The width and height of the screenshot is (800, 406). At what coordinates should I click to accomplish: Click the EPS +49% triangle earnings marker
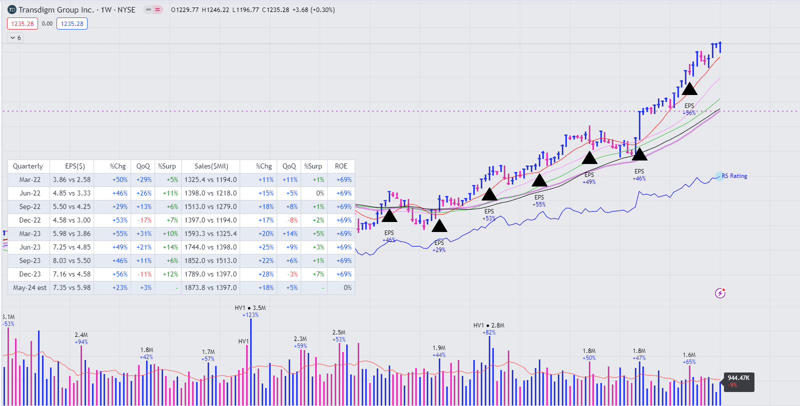589,157
